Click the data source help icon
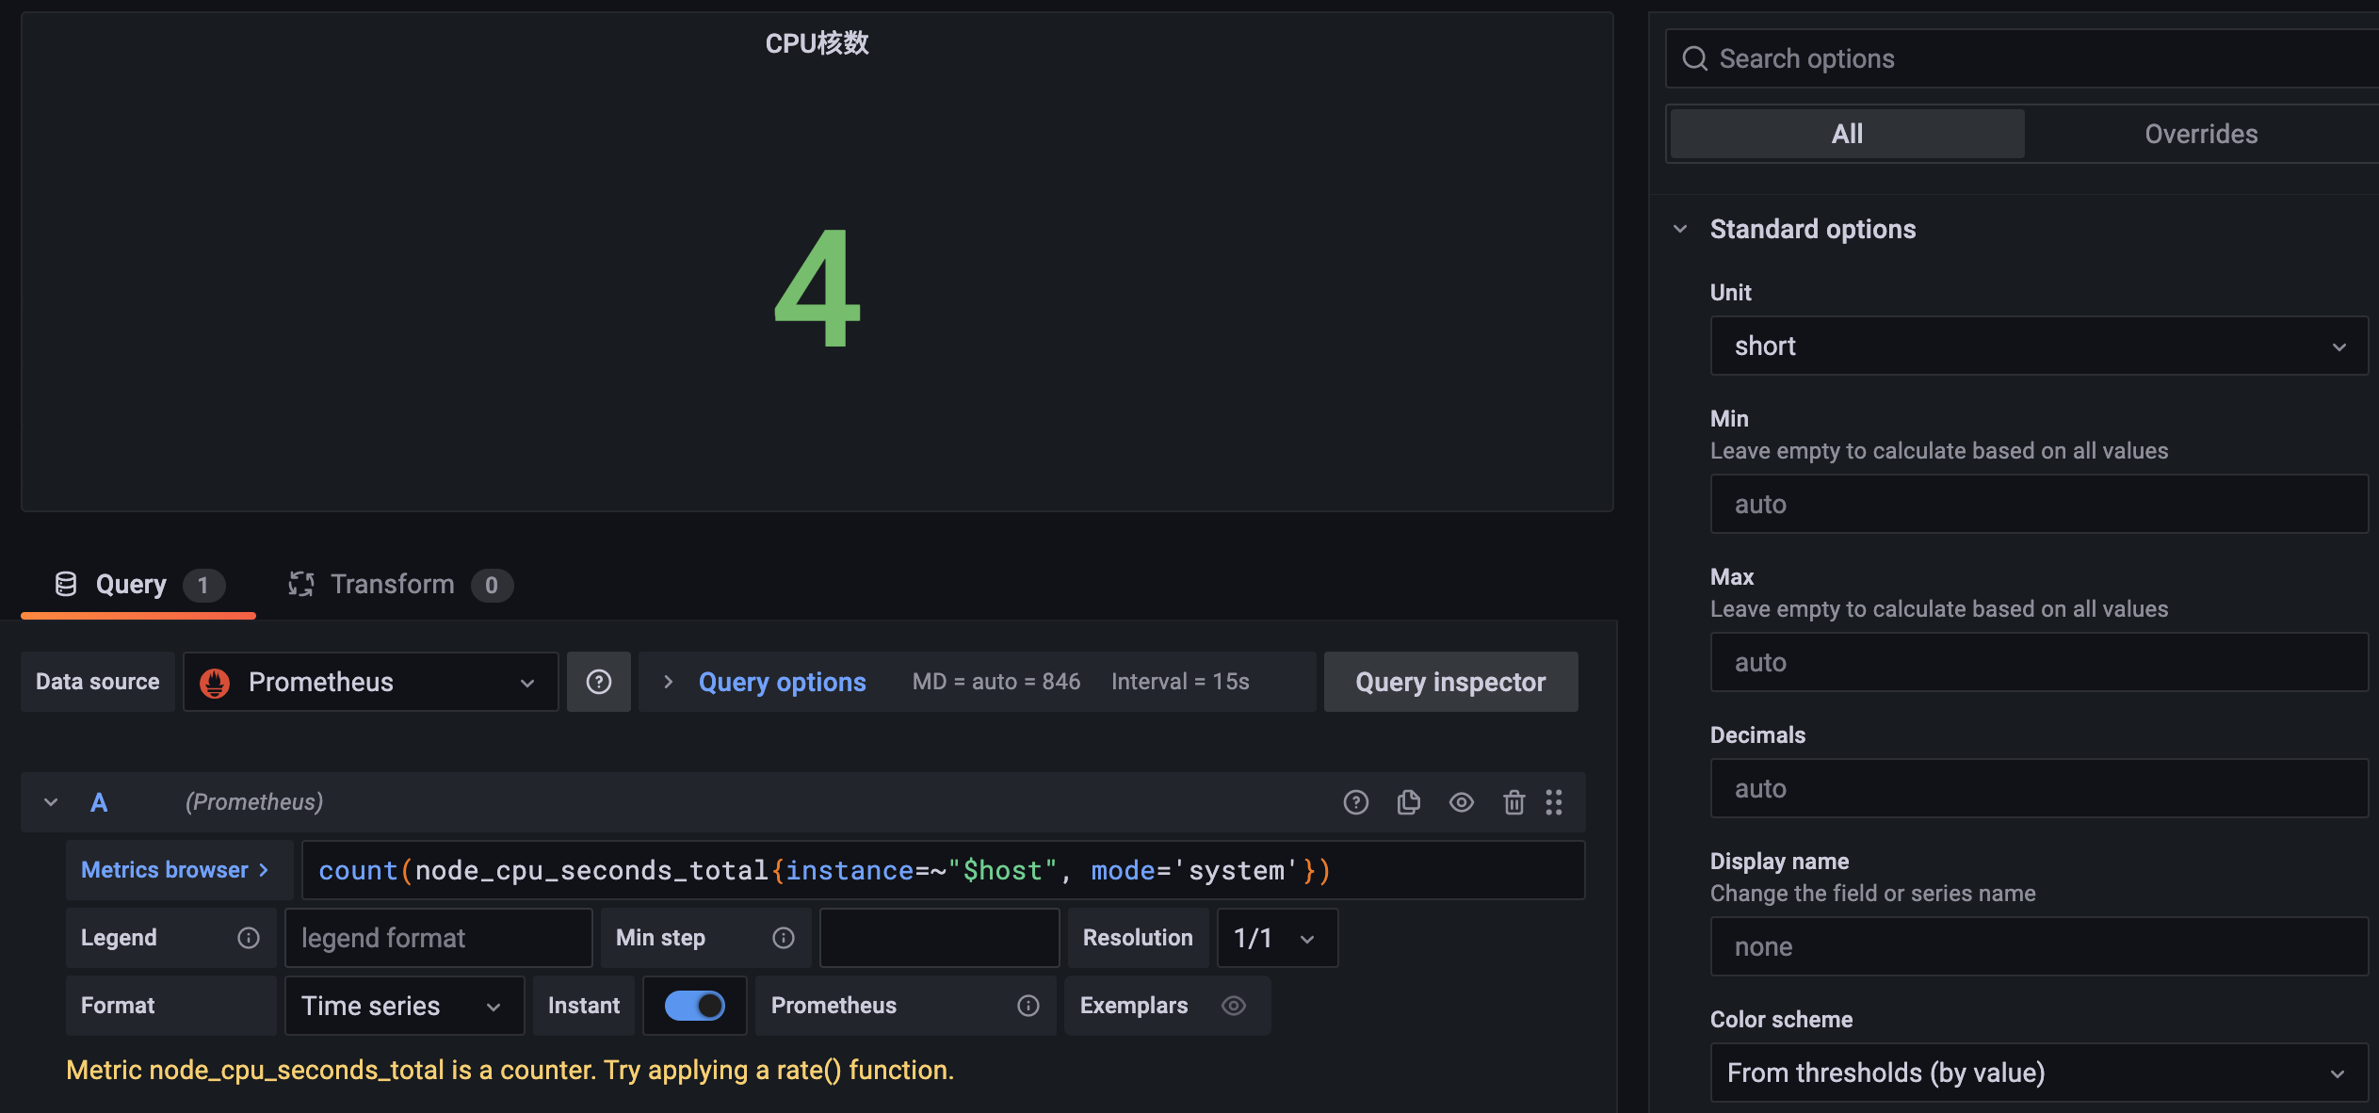2379x1113 pixels. [598, 682]
